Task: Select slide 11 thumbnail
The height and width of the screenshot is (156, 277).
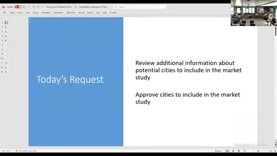Action: tap(6, 63)
